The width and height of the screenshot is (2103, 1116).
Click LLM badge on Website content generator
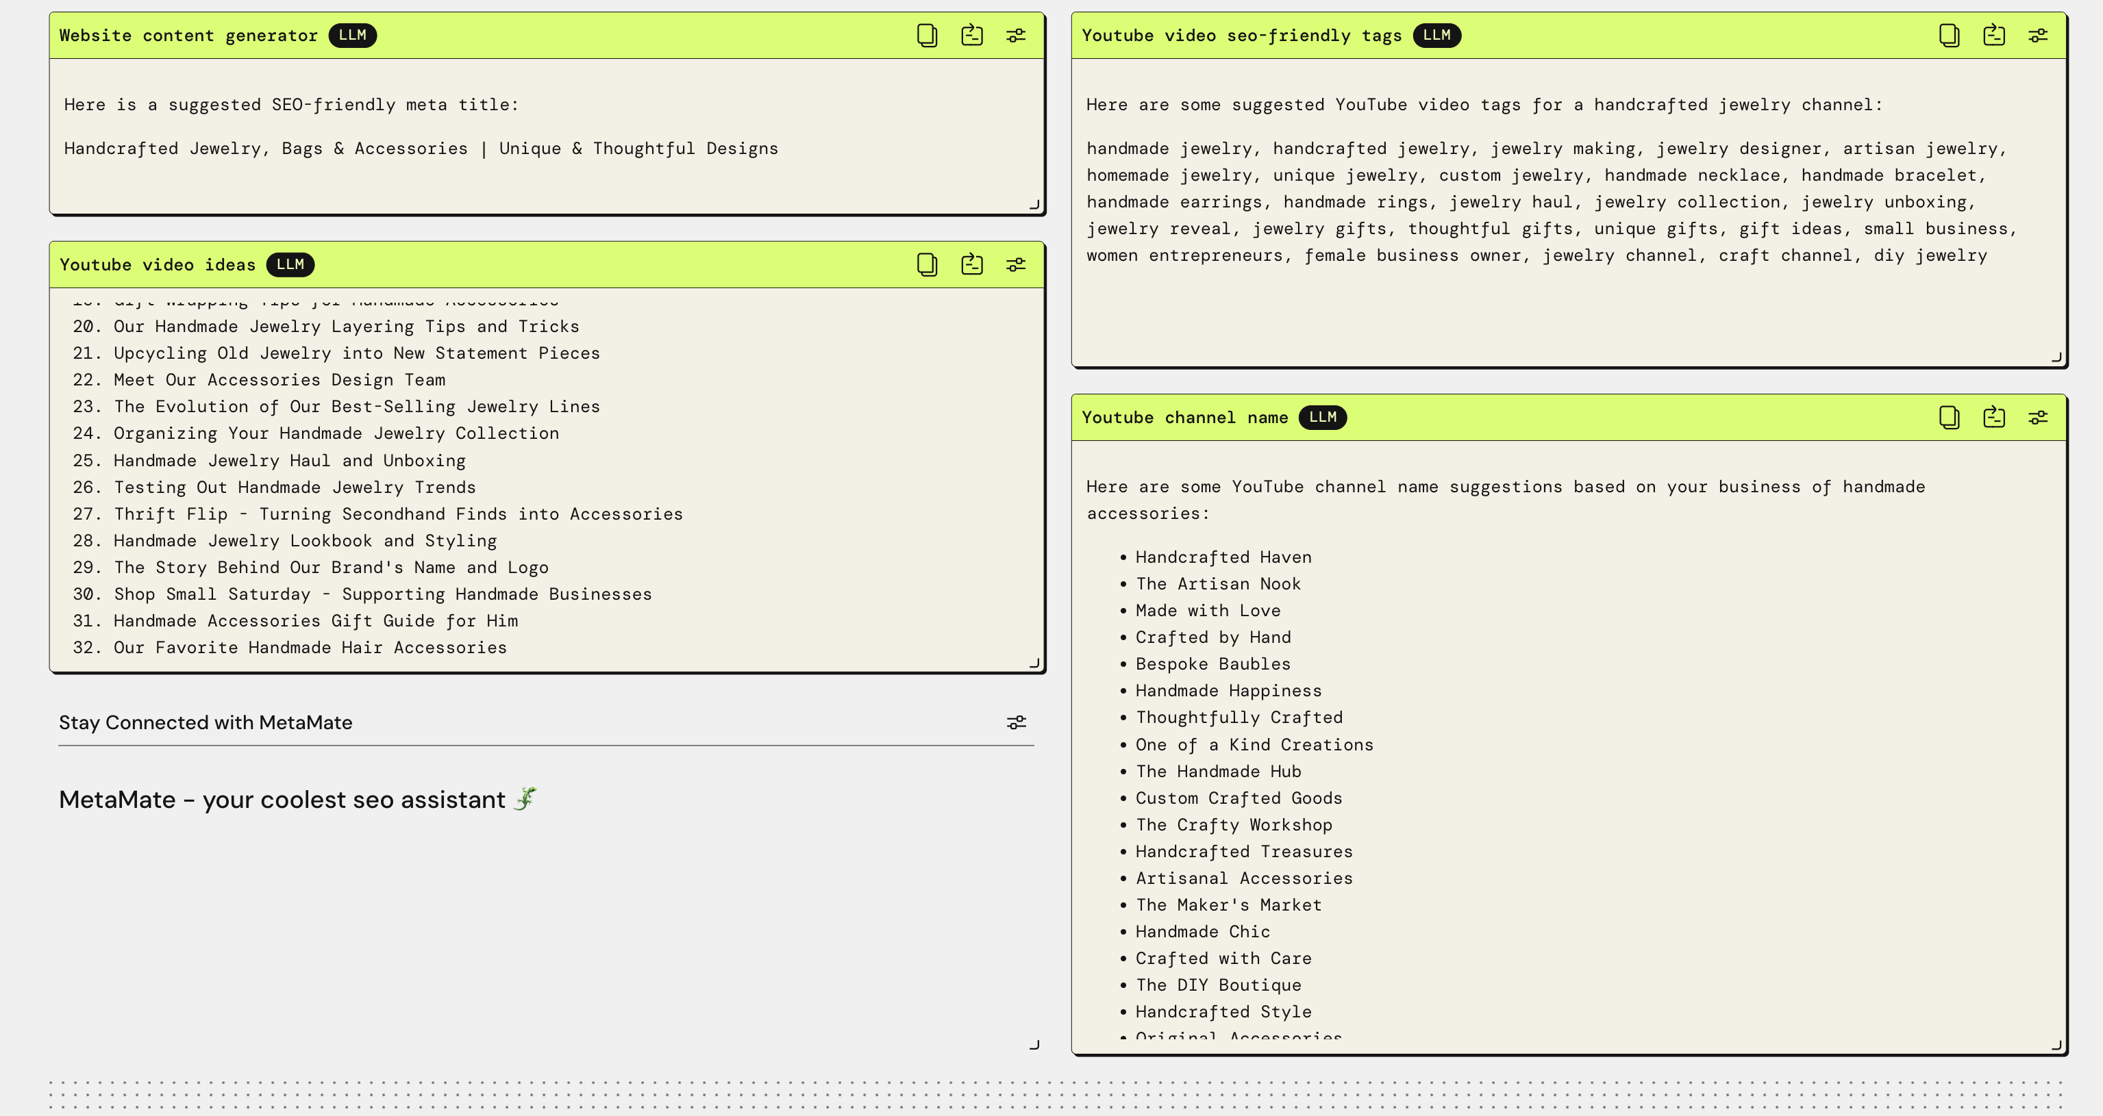[352, 35]
